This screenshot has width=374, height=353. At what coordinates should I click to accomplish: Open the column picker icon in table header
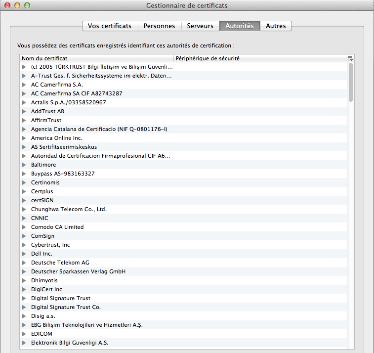click(x=350, y=58)
